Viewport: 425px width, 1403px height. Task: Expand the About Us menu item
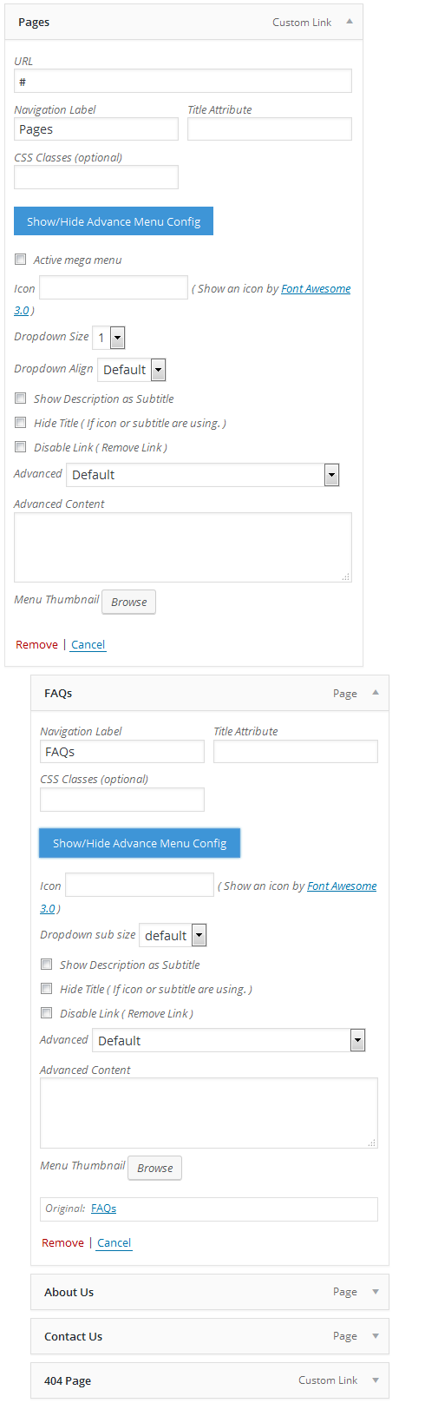tap(376, 1292)
